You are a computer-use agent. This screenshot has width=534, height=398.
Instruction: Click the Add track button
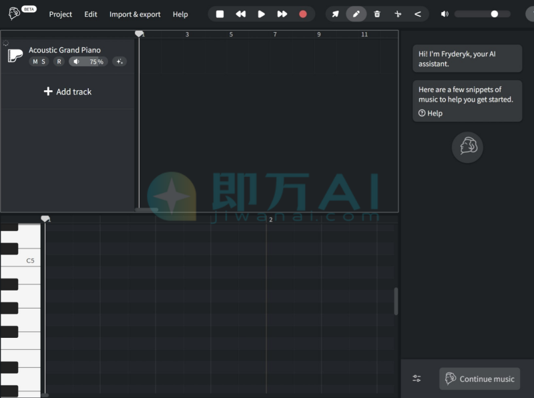(x=67, y=91)
